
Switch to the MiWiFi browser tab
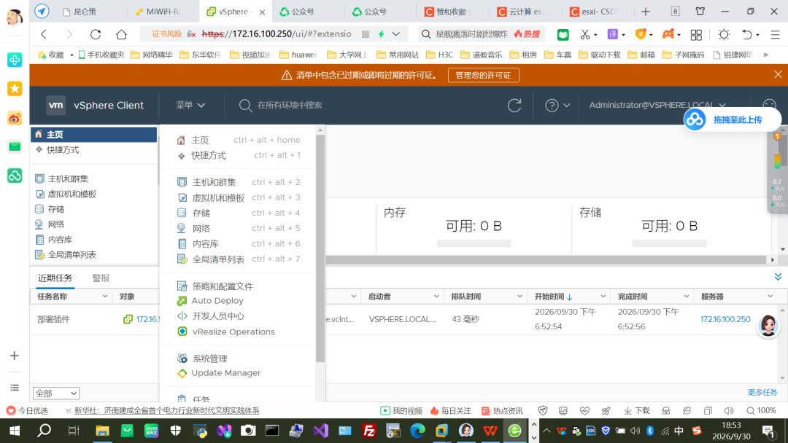[163, 12]
